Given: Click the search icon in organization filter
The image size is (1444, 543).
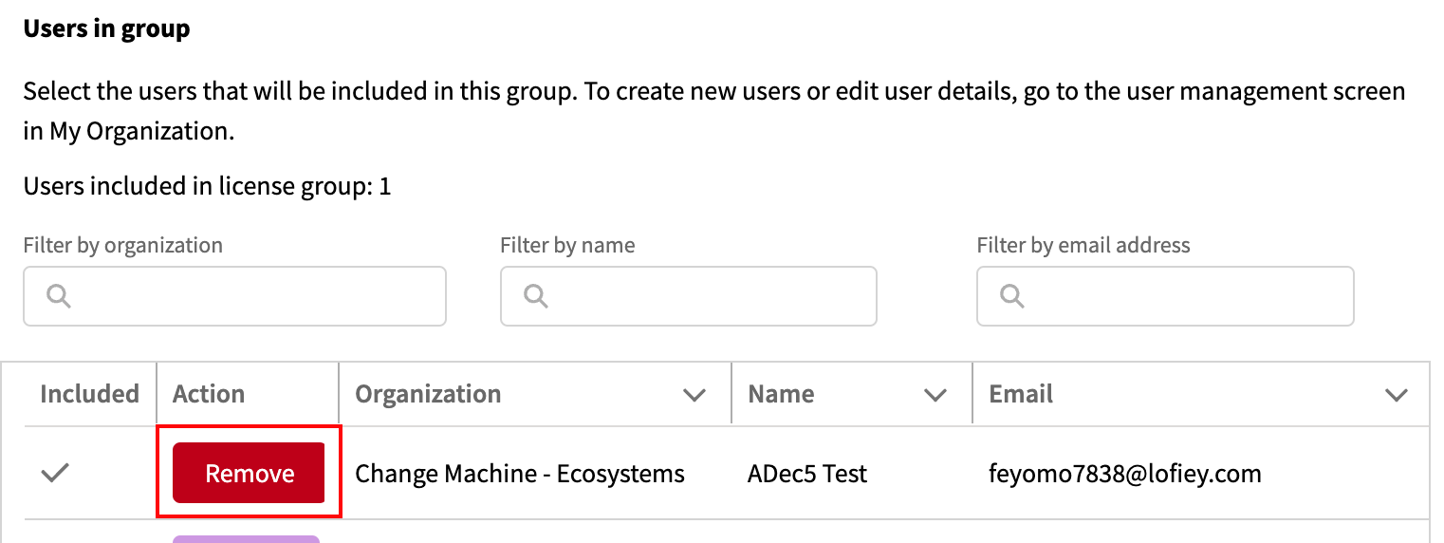Looking at the screenshot, I should click(59, 296).
